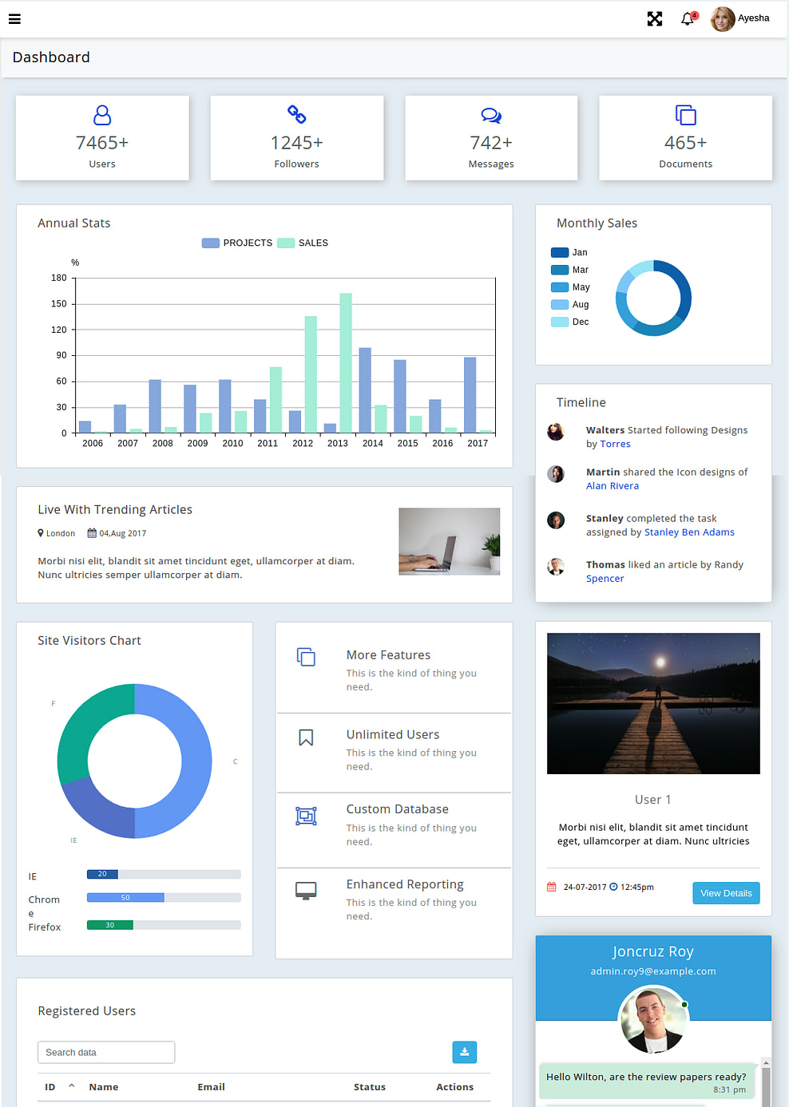
Task: Select the Unlimited Users bookmark icon
Action: (307, 737)
